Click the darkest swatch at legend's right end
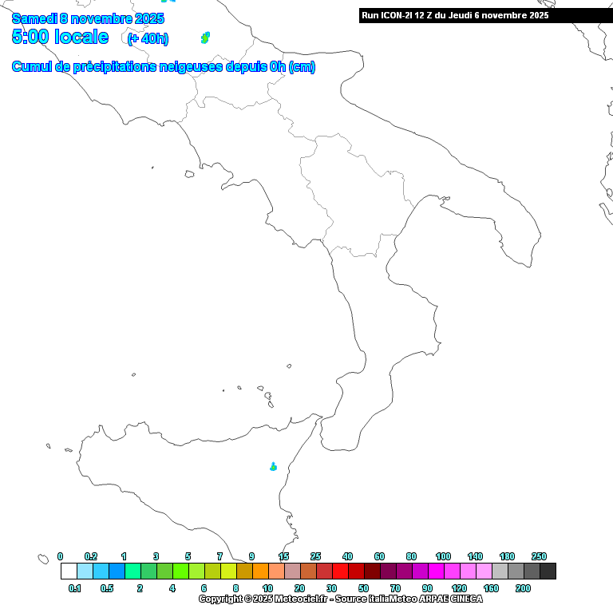This screenshot has height=613, width=613. point(548,571)
